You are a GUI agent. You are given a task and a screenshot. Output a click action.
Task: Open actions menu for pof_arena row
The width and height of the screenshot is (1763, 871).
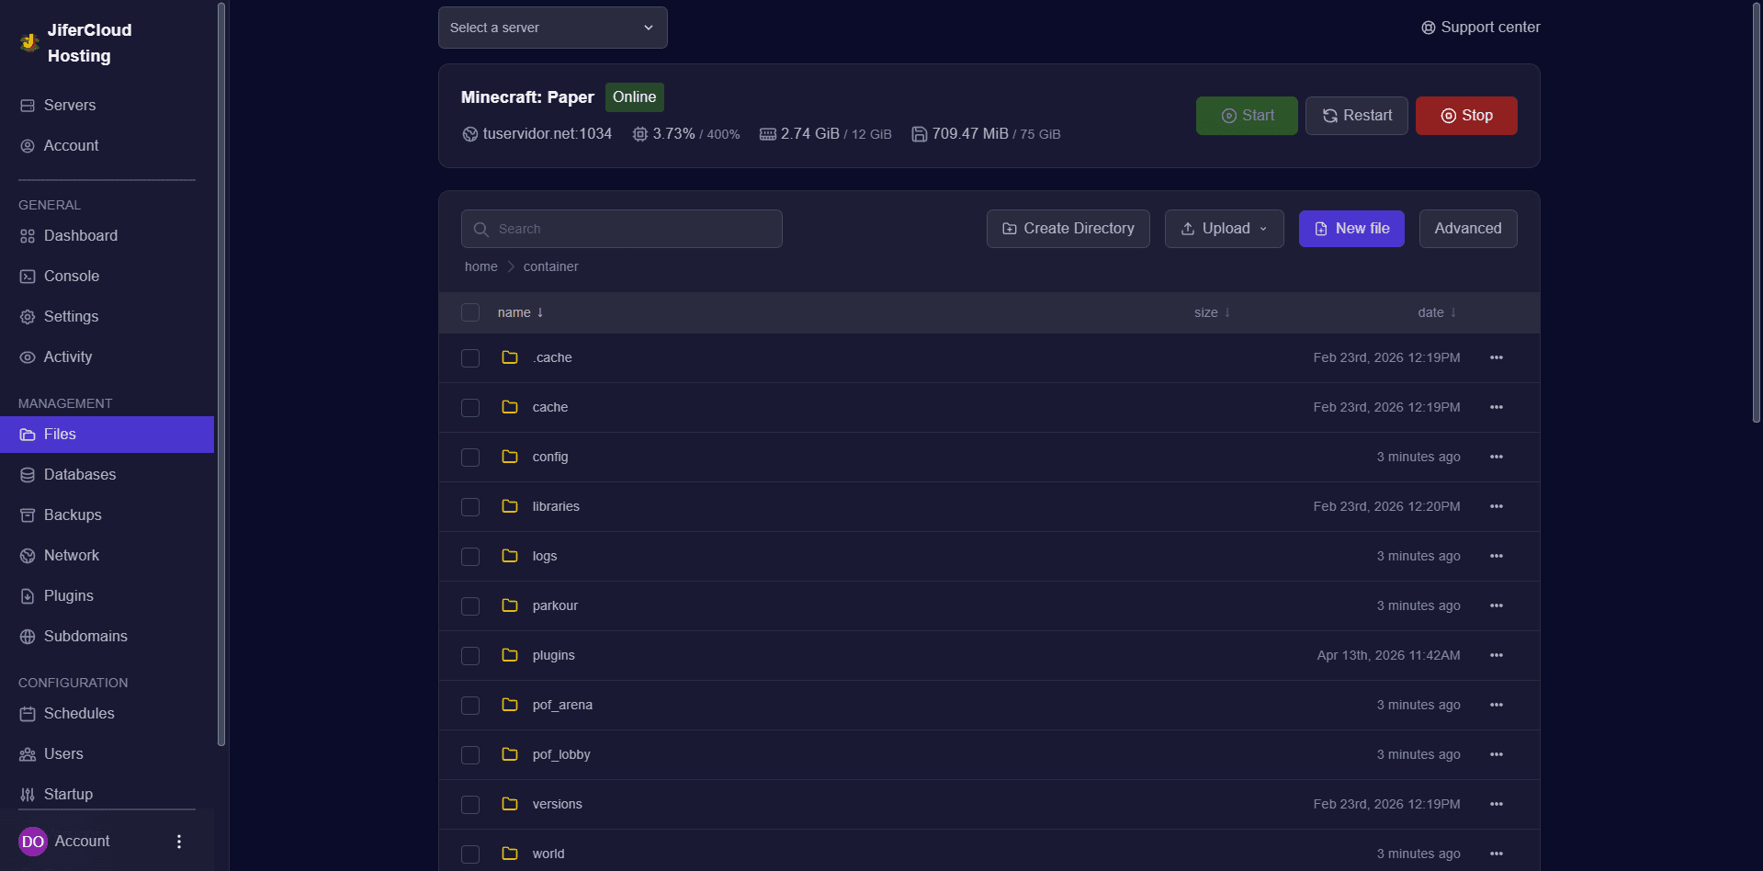click(1497, 705)
